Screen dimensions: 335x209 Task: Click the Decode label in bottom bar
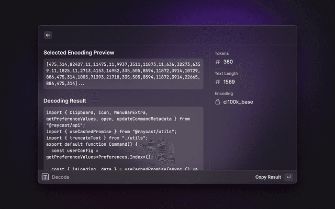tap(60, 177)
